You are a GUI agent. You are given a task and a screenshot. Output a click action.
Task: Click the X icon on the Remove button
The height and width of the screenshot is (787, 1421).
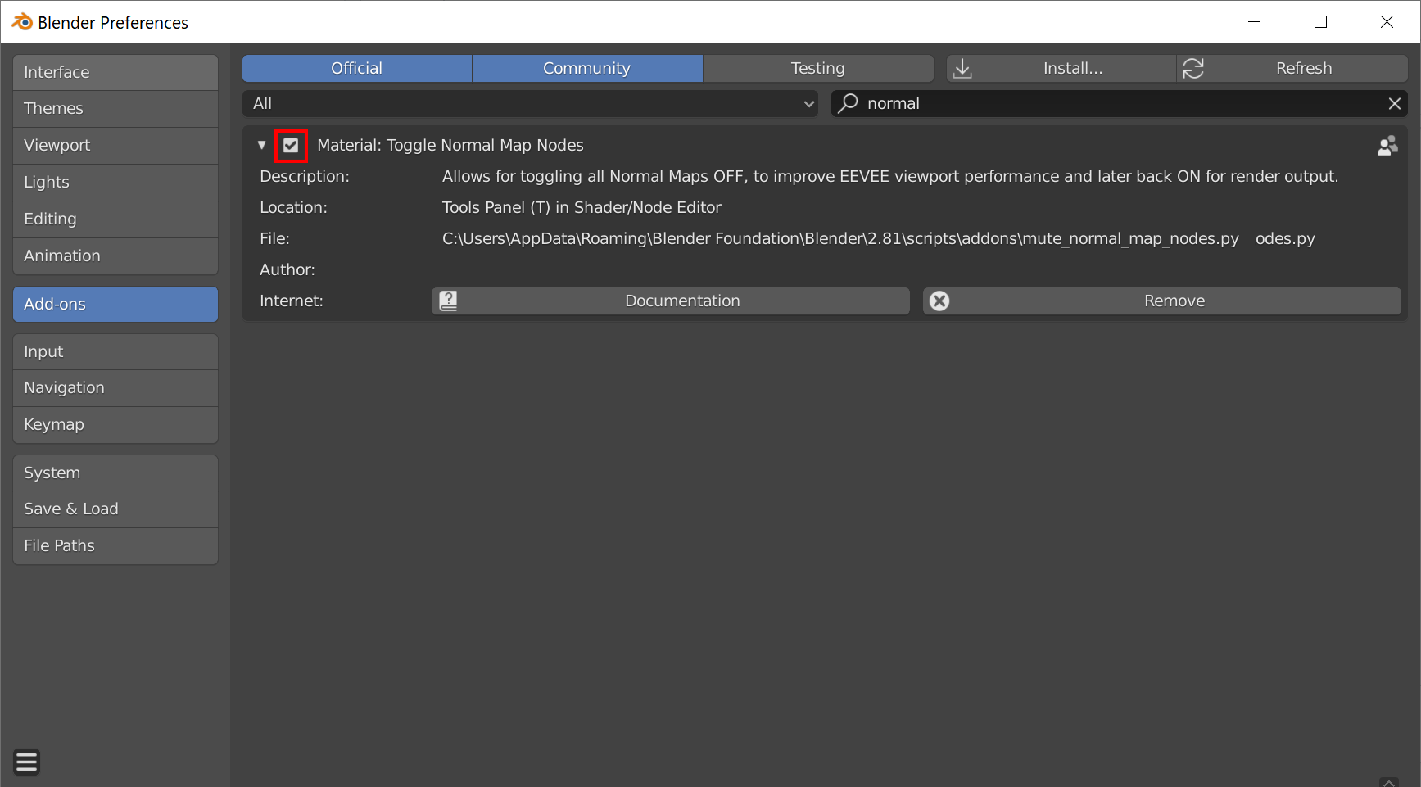939,301
